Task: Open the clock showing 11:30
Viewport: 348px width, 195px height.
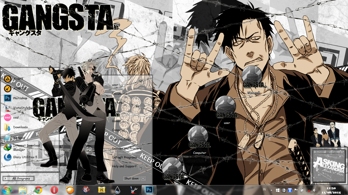Action: pos(331,190)
